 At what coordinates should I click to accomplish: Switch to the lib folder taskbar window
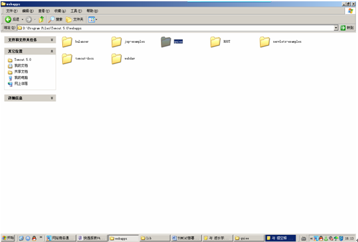click(154, 238)
